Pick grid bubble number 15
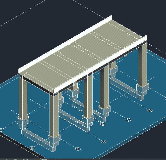This screenshot has height=160, width=166. coord(150,110)
